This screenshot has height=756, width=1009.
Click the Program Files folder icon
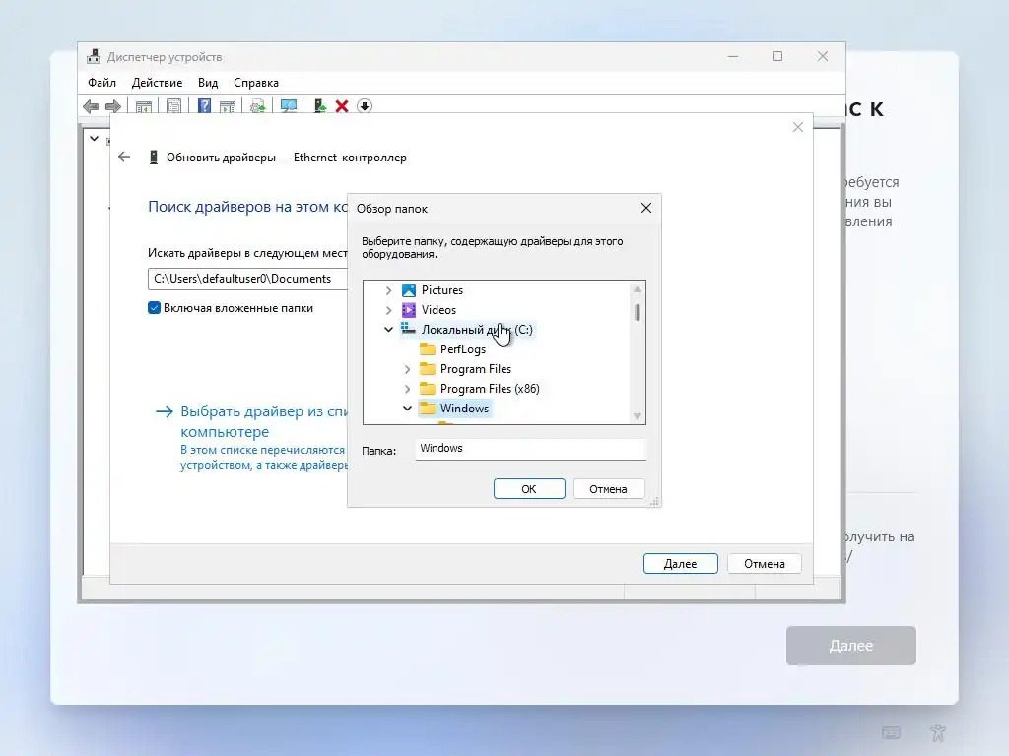point(428,369)
